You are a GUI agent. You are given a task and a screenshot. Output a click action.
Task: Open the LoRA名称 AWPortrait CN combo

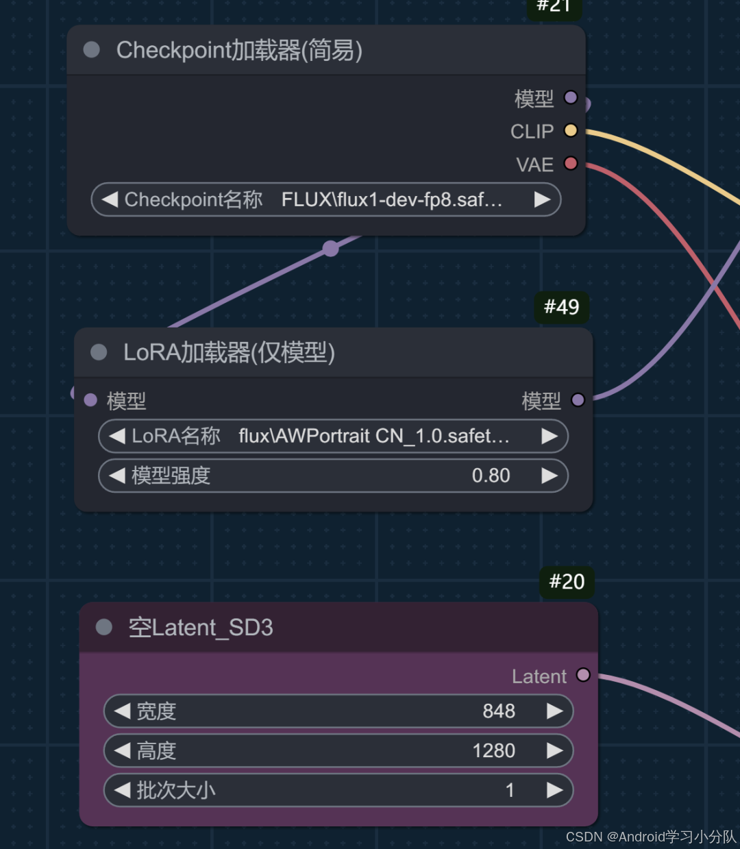pos(334,436)
